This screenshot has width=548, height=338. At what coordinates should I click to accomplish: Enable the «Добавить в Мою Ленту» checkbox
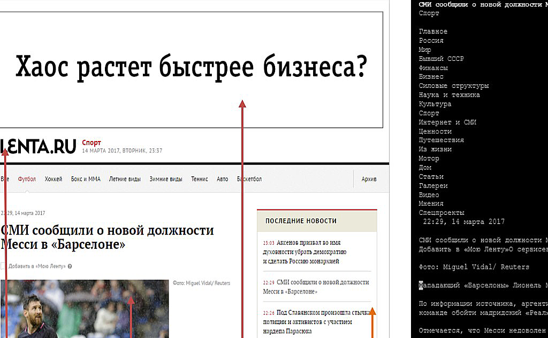(x=2, y=266)
